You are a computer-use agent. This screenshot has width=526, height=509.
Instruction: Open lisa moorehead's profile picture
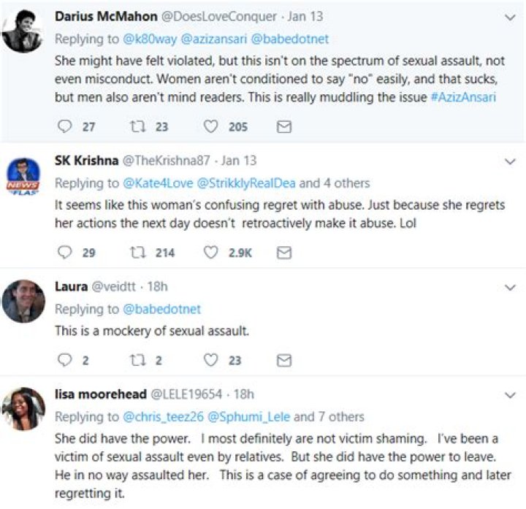[23, 409]
